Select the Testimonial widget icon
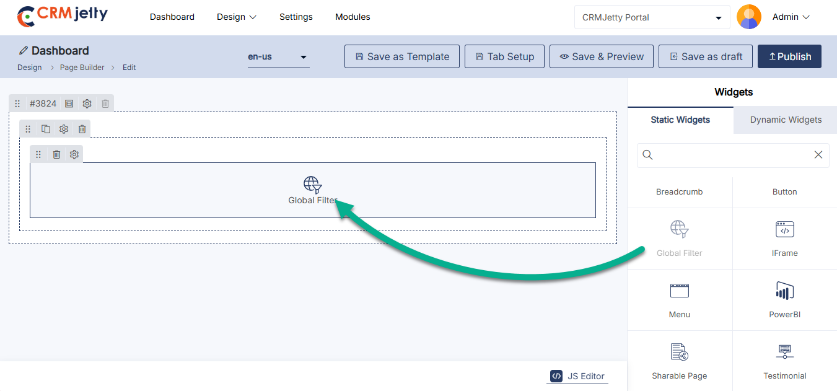Screen dimensions: 837x391 click(784, 352)
